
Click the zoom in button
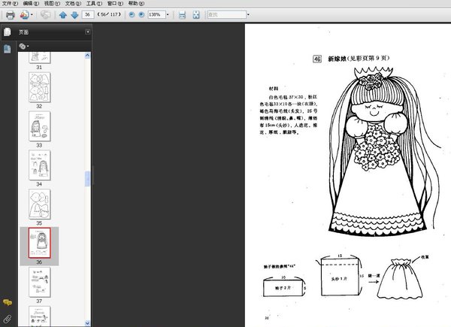141,14
